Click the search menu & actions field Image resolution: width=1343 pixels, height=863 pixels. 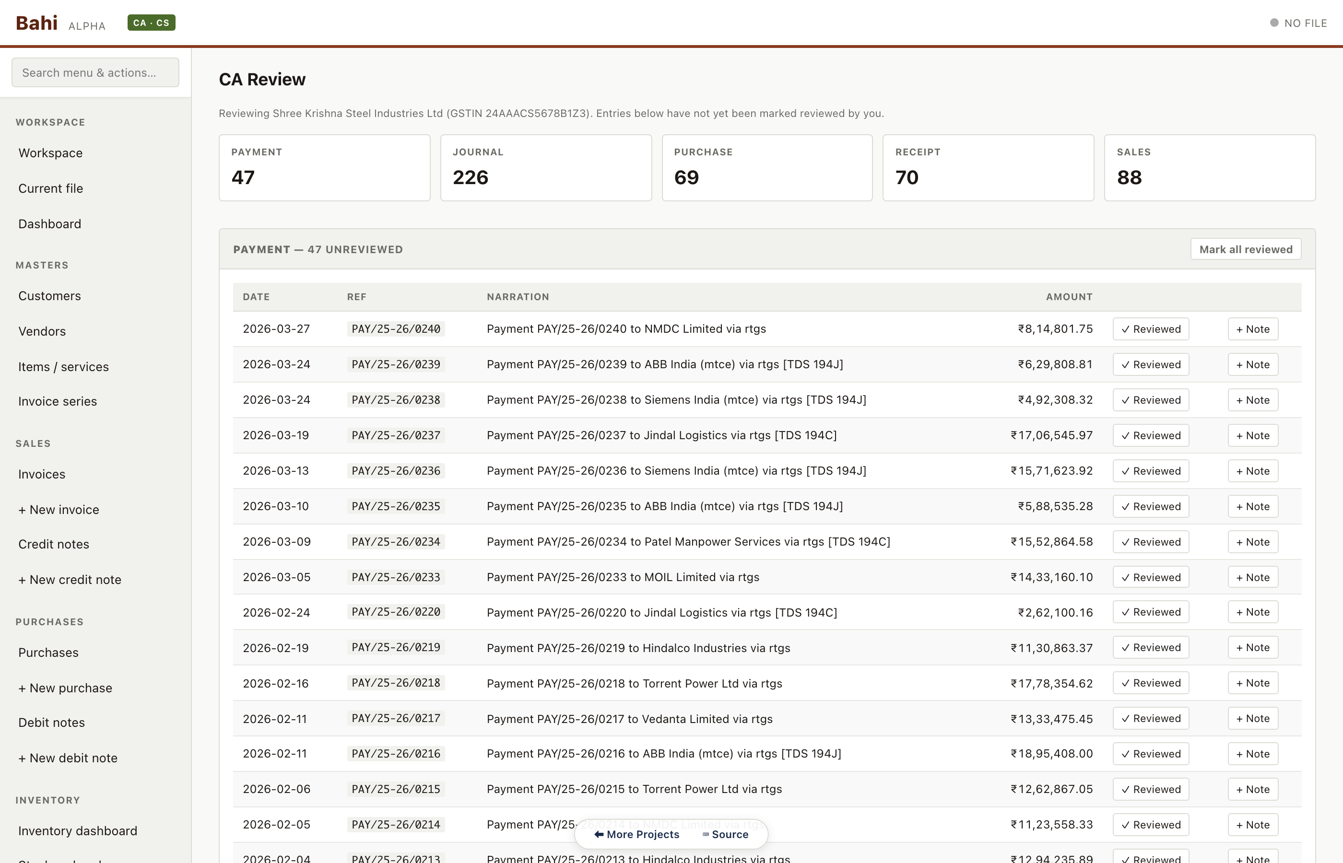94,72
